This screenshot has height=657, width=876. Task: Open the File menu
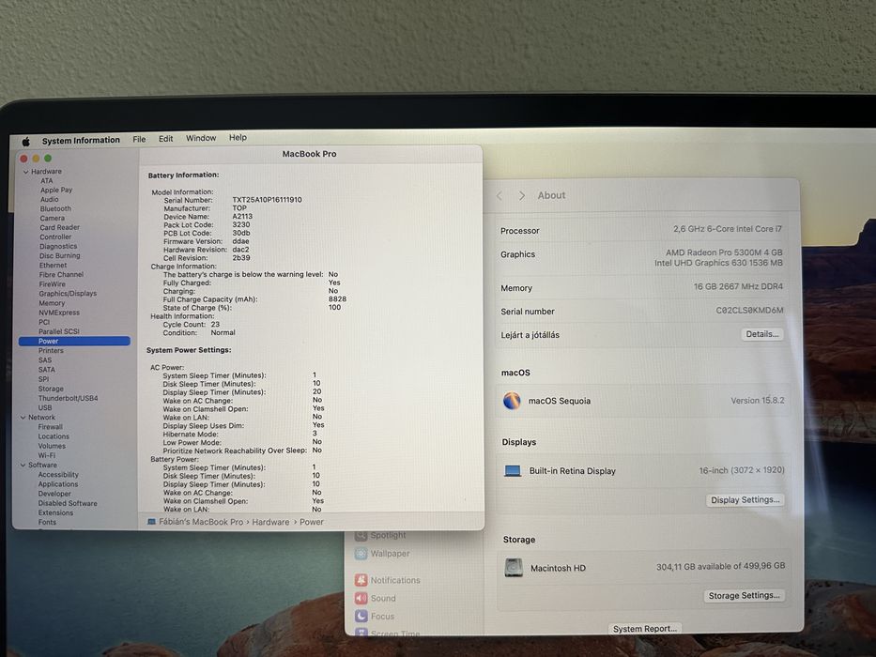click(139, 139)
